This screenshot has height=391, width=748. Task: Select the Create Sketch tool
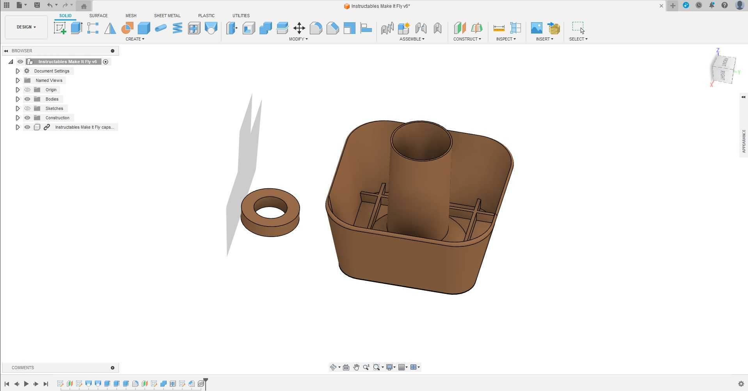click(60, 28)
